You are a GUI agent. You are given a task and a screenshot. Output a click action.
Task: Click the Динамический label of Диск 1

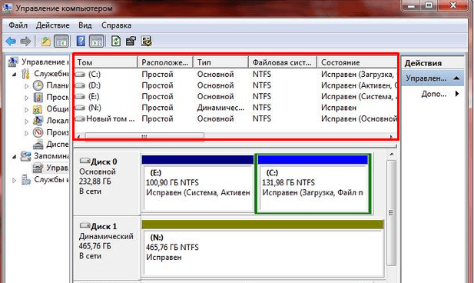(106, 236)
